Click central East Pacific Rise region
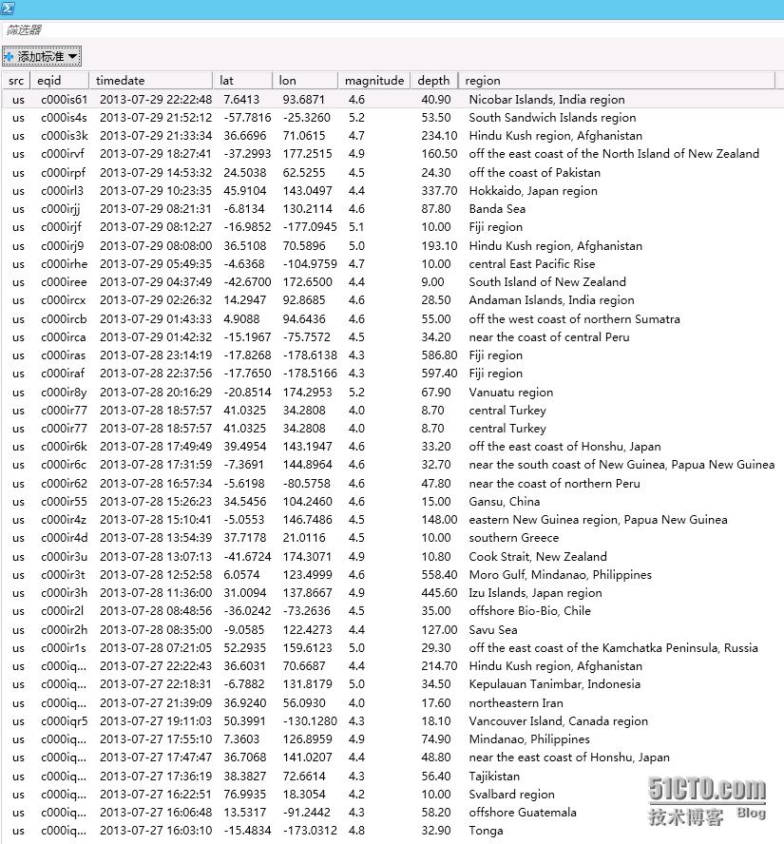This screenshot has height=844, width=784. point(531,264)
